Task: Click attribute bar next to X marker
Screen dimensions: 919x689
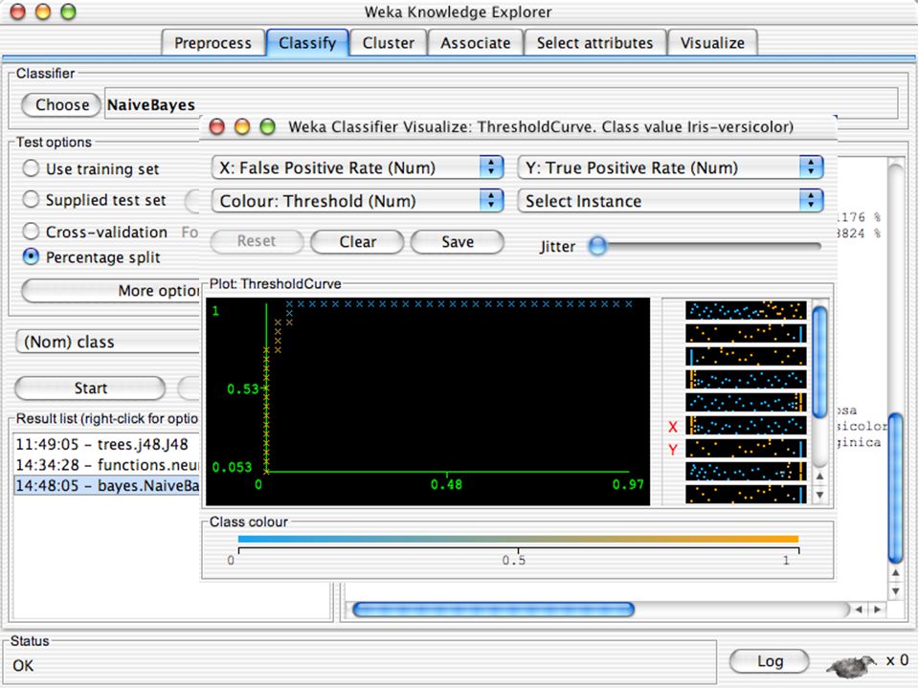Action: tap(746, 426)
